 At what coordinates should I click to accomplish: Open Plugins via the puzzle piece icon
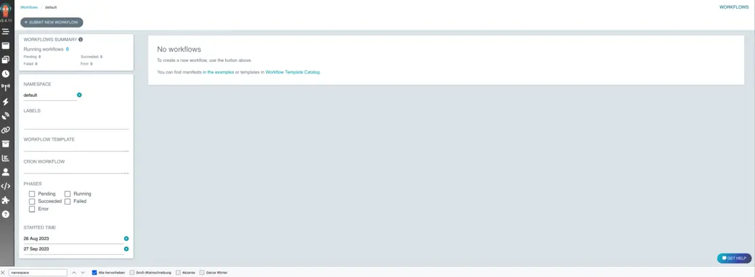(x=5, y=200)
